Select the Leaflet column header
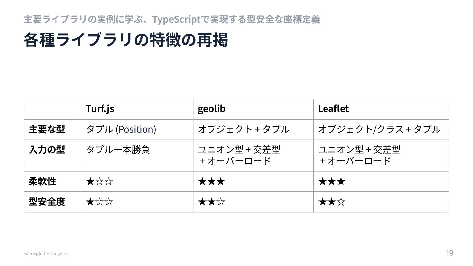 (333, 109)
